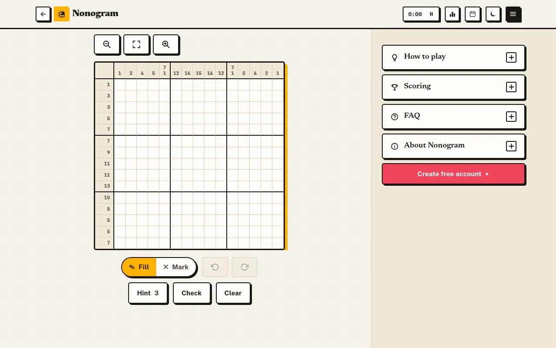Undo the last move

click(215, 267)
